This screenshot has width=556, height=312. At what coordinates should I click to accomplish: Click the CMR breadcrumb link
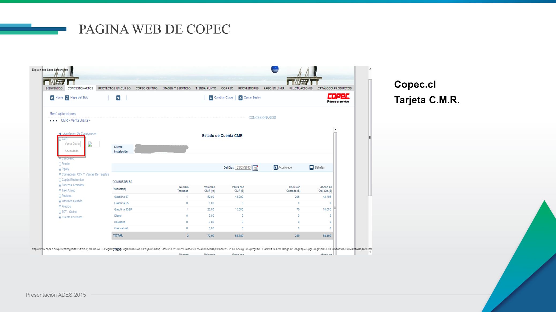click(x=64, y=120)
